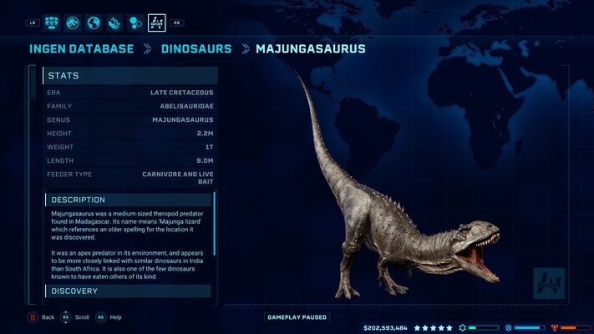Click the ERA Late Cretaceous row
This screenshot has width=594, height=334.
(130, 93)
